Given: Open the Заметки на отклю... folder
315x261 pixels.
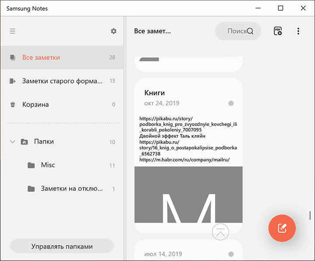Looking at the screenshot, I should pyautogui.click(x=62, y=189).
